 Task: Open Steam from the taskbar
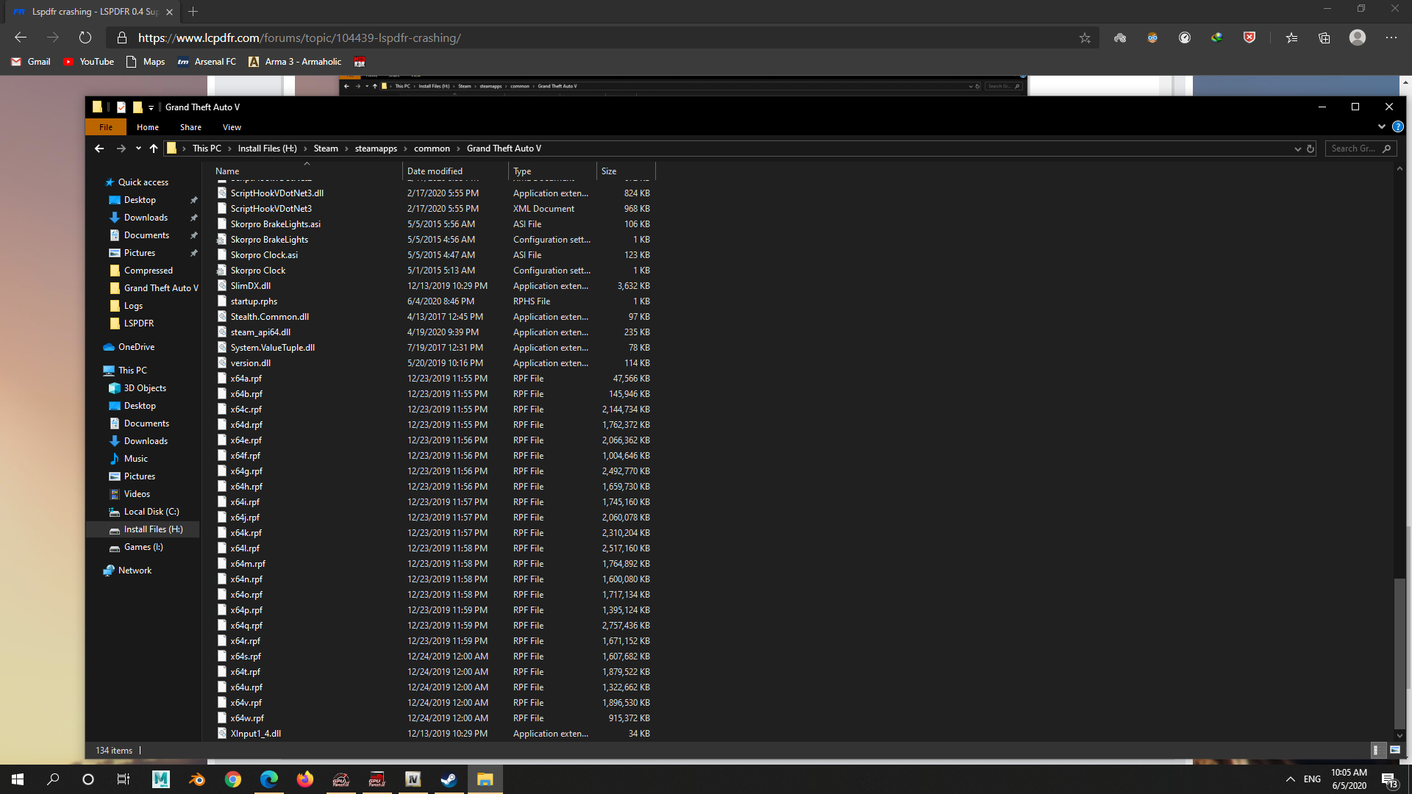click(449, 779)
